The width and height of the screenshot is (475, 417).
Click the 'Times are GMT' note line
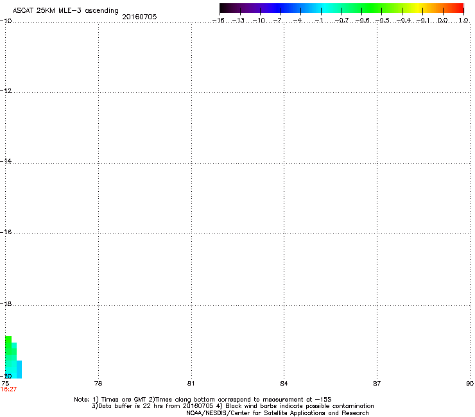203,400
